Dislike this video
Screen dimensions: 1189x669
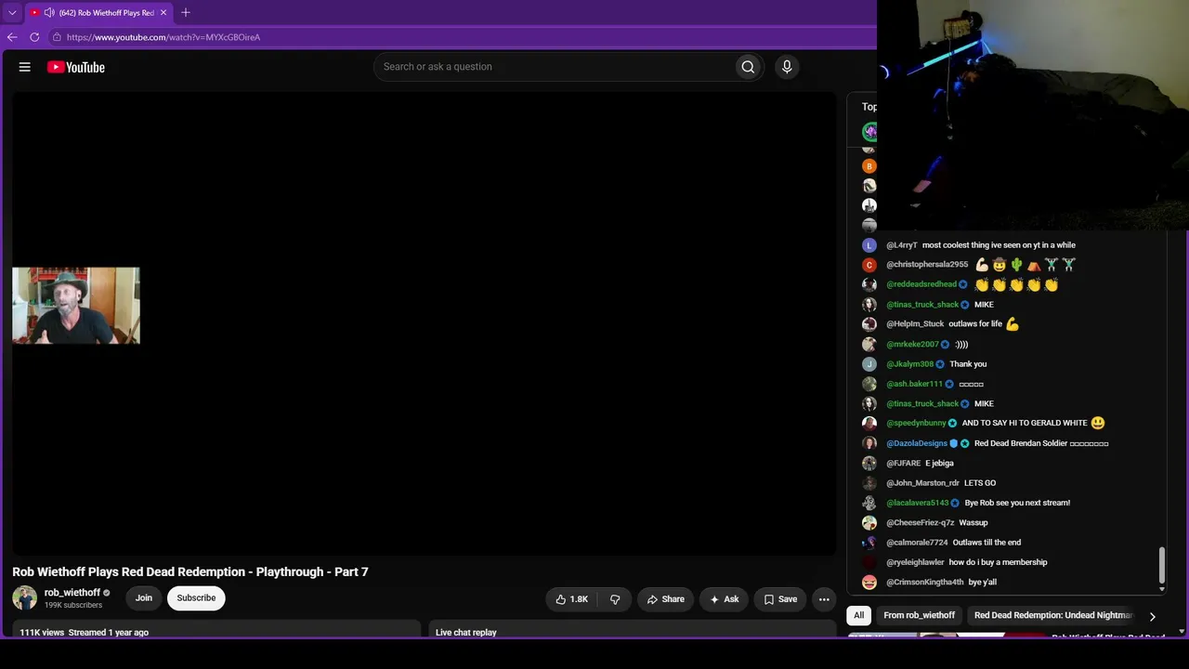(x=615, y=599)
